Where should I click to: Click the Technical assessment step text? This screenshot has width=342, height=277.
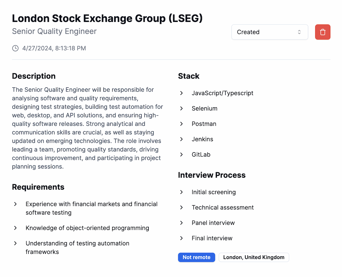[x=223, y=207]
